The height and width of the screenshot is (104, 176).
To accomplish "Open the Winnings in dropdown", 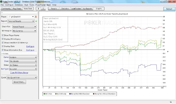I will coord(24,31).
